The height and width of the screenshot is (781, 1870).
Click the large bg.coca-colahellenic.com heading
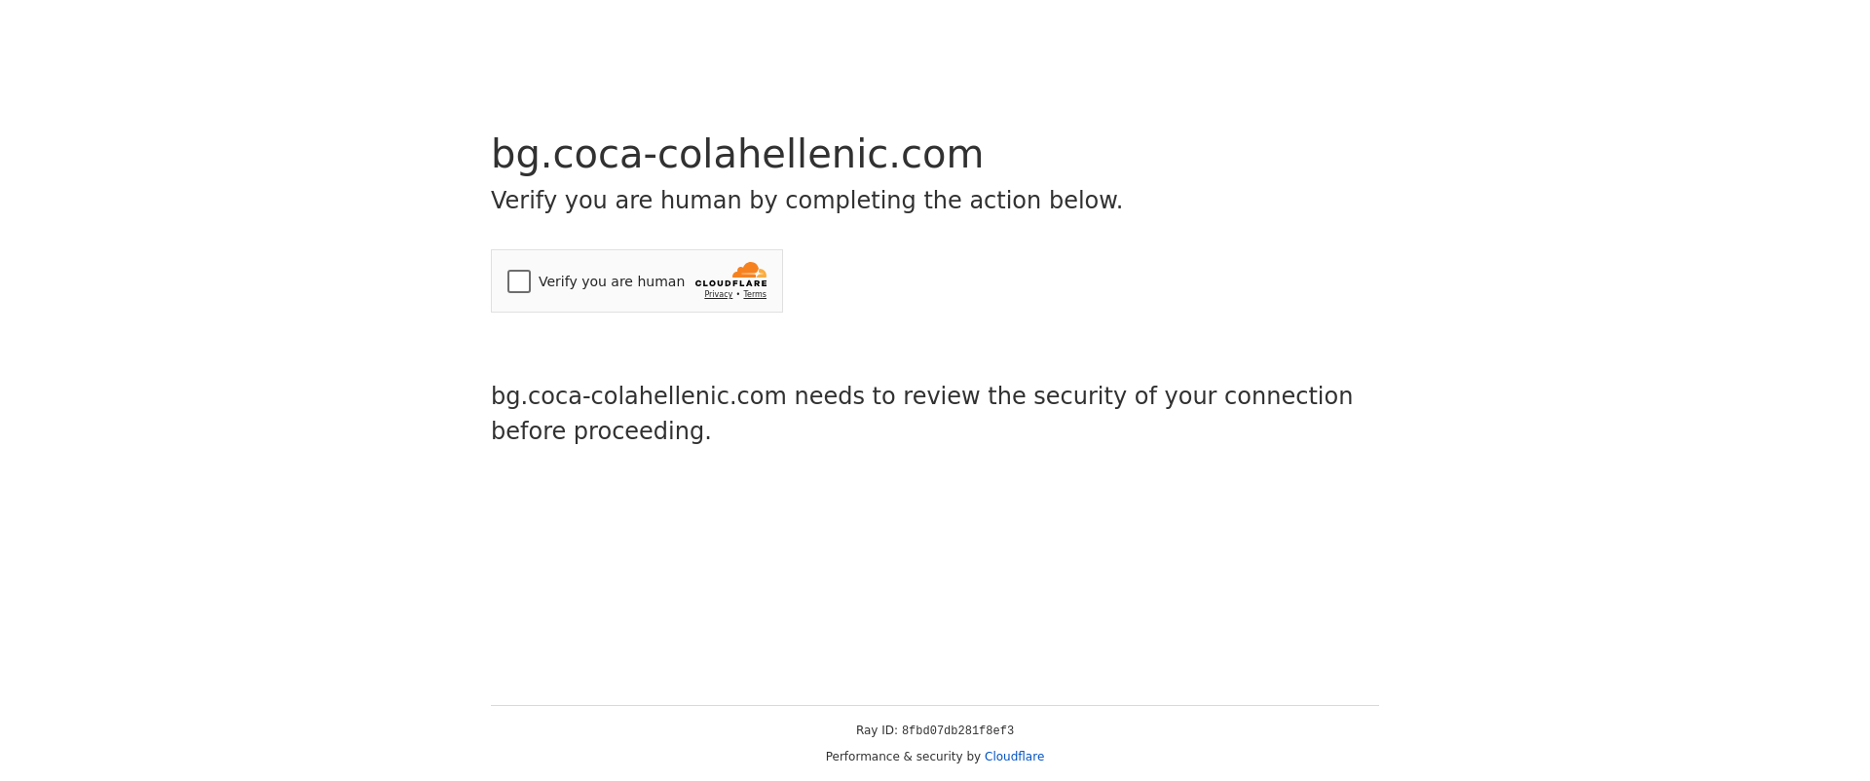coord(736,154)
